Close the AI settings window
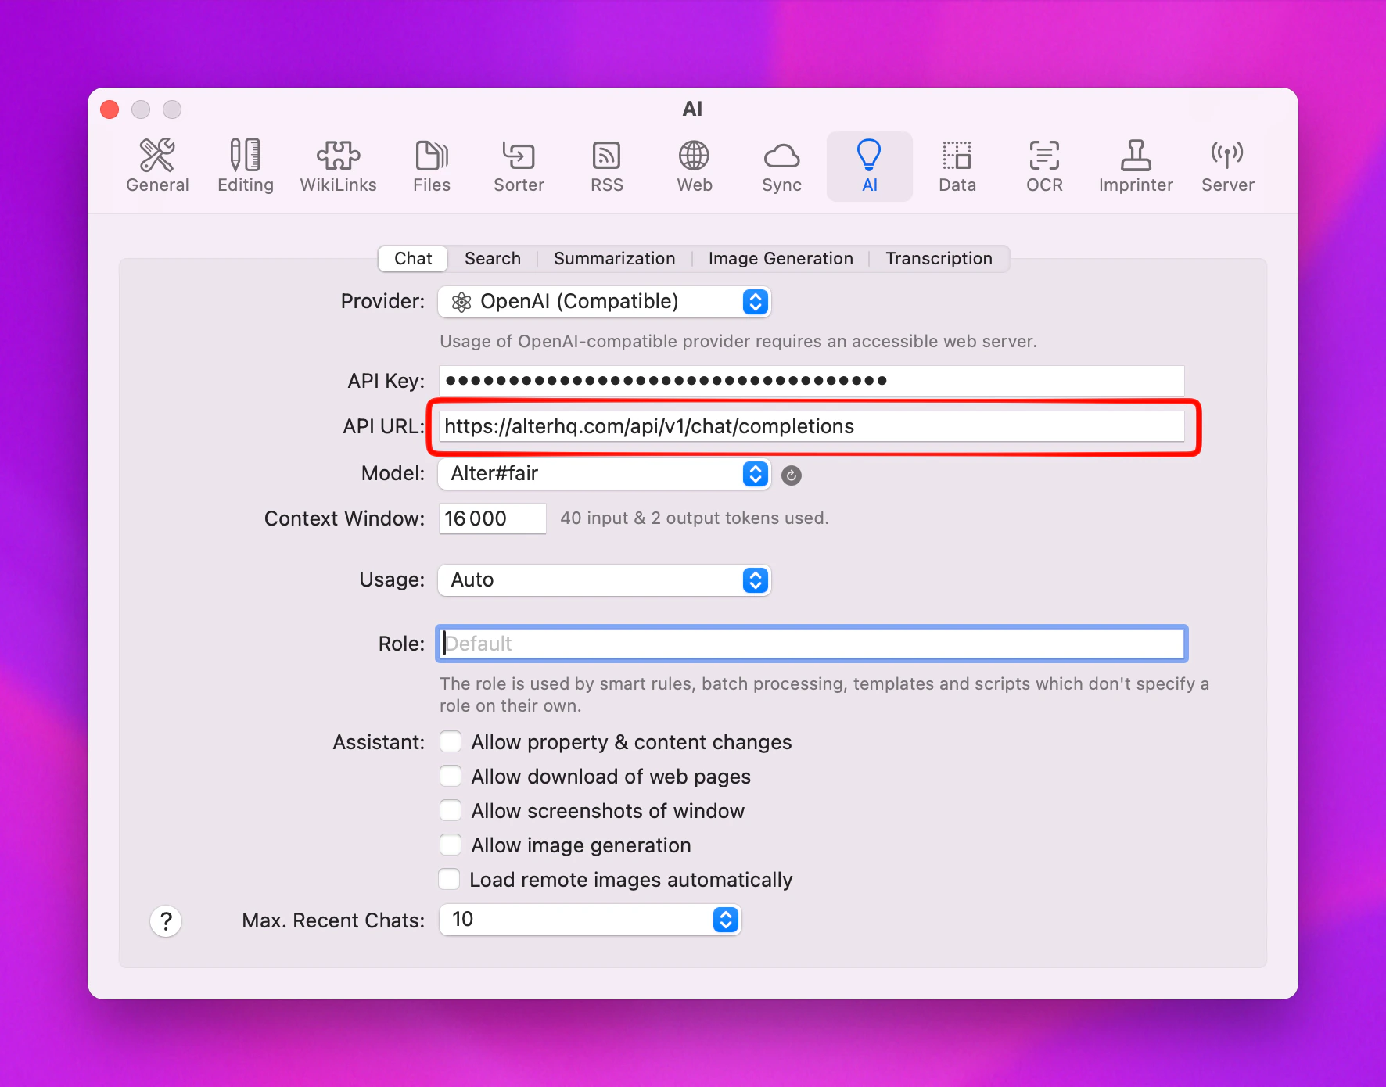This screenshot has width=1386, height=1087. point(110,109)
